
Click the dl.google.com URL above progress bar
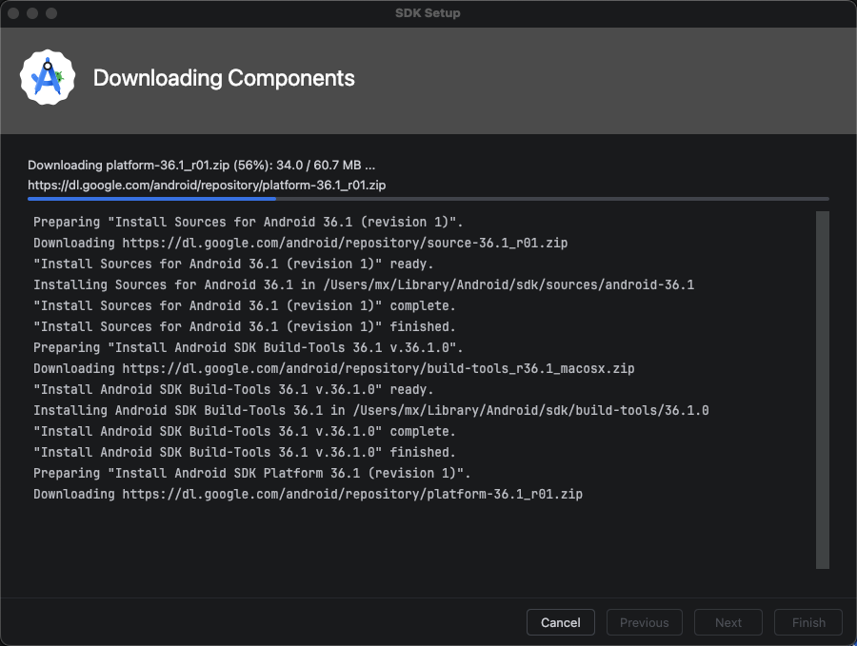pyautogui.click(x=207, y=186)
